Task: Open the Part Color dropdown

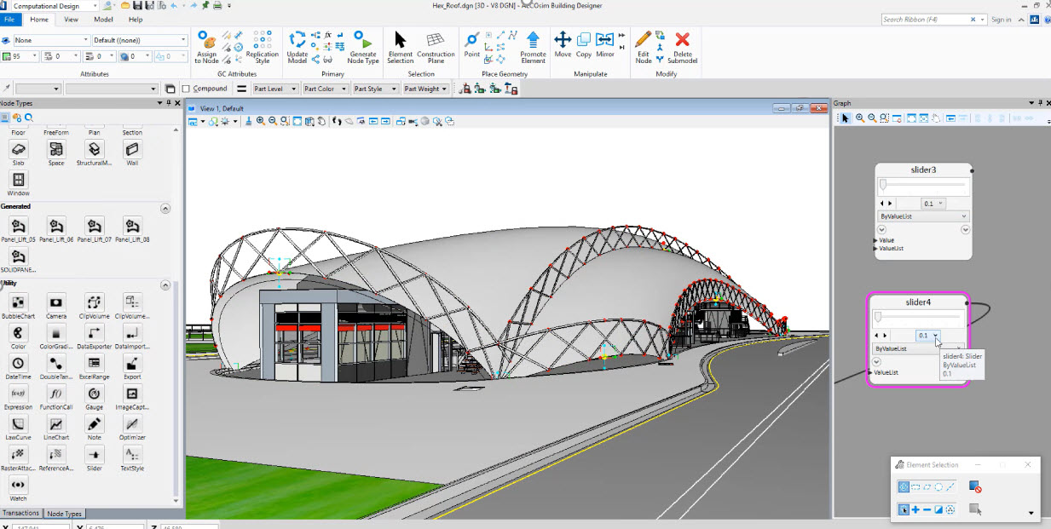Action: pos(343,88)
